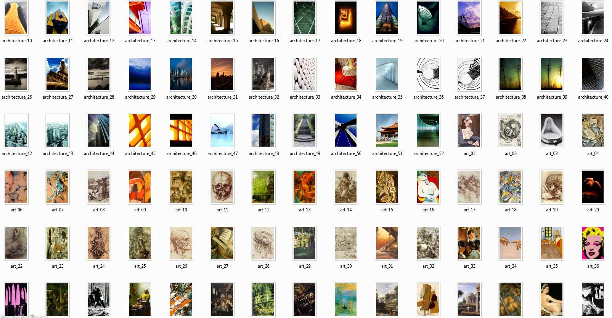Click the architecture_18 thumbnail
The height and width of the screenshot is (318, 612).
(x=346, y=18)
